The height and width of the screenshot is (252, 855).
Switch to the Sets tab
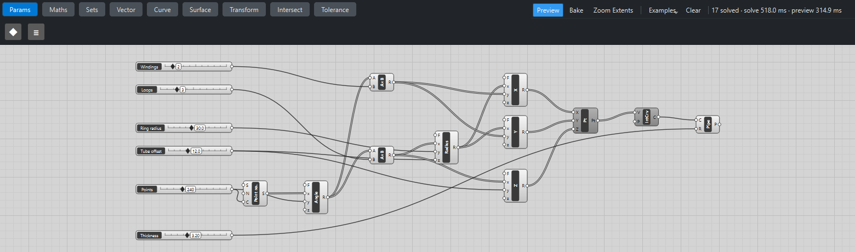92,9
